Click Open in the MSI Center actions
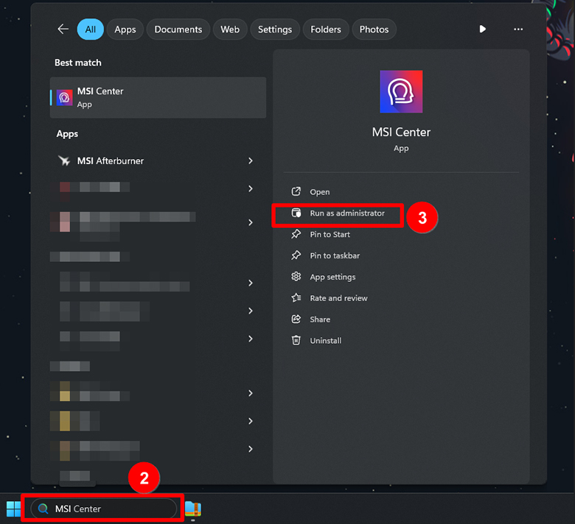Viewport: 575px width, 524px height. 320,192
